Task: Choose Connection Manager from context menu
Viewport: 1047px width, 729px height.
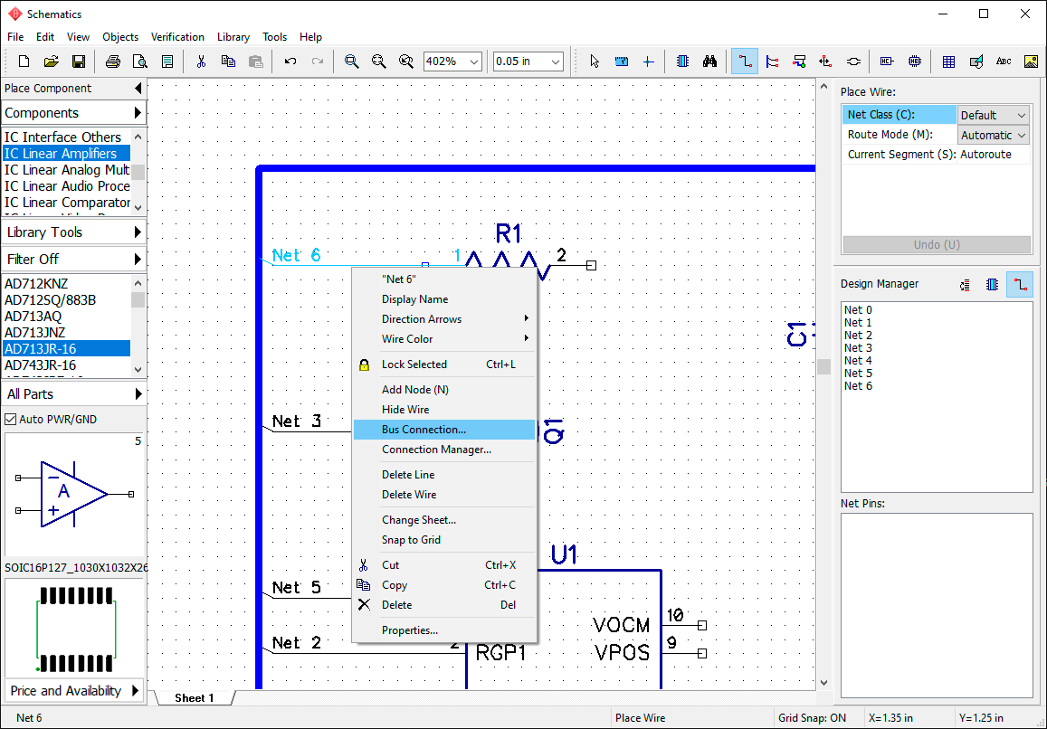Action: coord(444,450)
